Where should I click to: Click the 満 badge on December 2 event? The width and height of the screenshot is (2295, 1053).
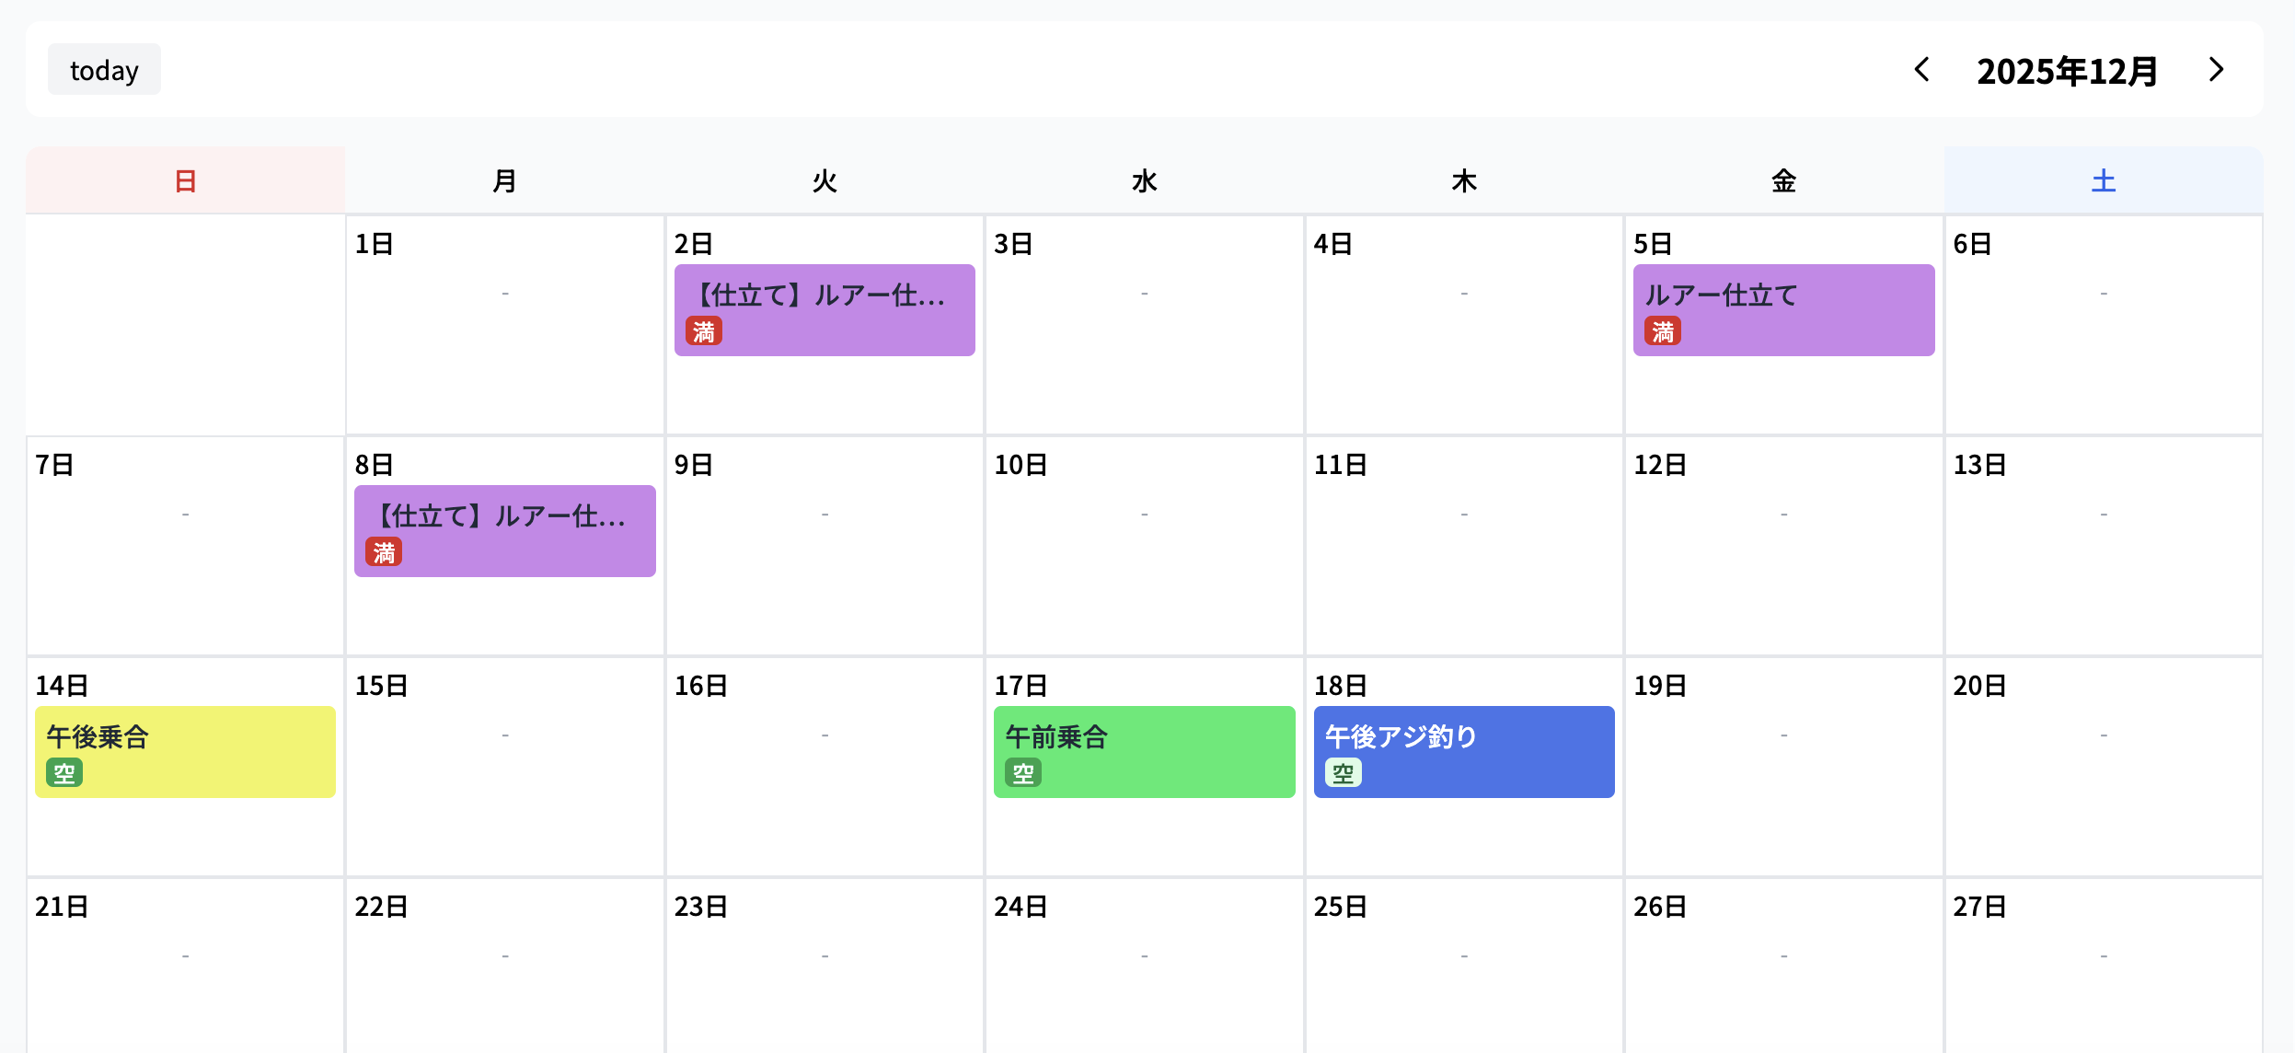704,331
